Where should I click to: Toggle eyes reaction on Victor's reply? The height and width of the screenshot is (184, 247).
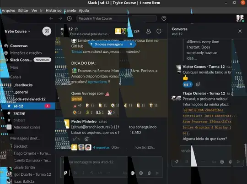188,84
